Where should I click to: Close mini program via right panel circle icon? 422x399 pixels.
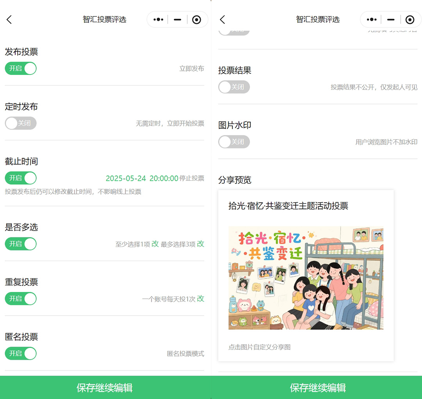(x=410, y=20)
